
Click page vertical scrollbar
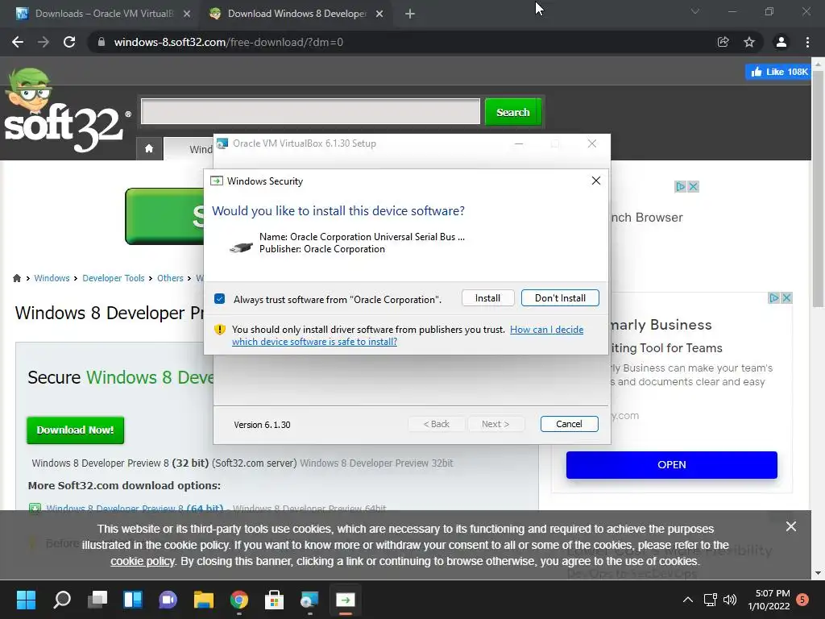point(818,187)
